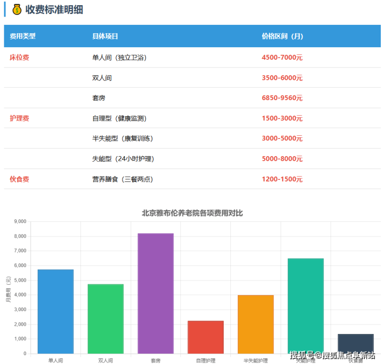Click the green 双人间 bar in chart

(x=105, y=319)
